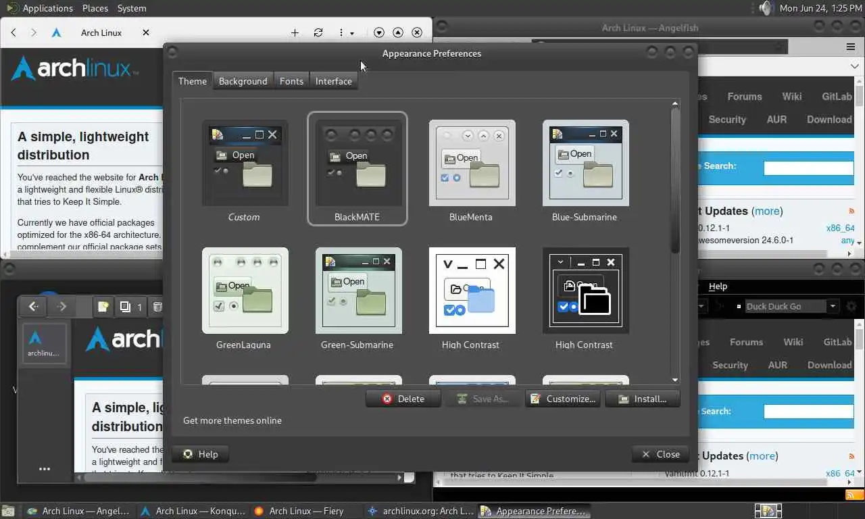Switch to Arch Linux — Konqueror taskbar entry
Image resolution: width=865 pixels, height=519 pixels.
coord(193,512)
